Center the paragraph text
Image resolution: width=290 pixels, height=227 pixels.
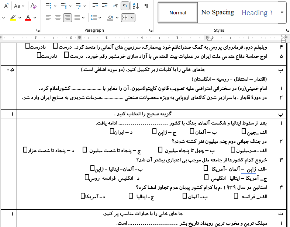(58, 18)
